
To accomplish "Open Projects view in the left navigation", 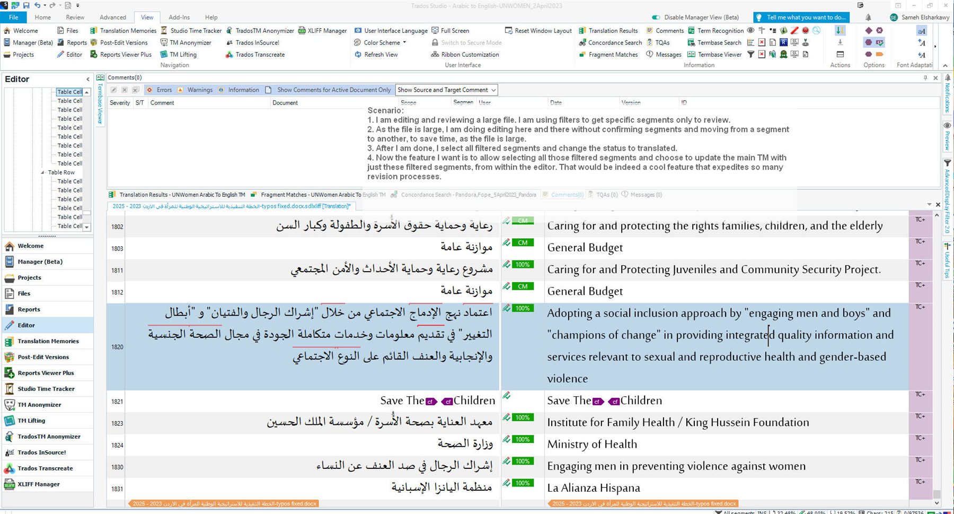I will click(x=48, y=277).
